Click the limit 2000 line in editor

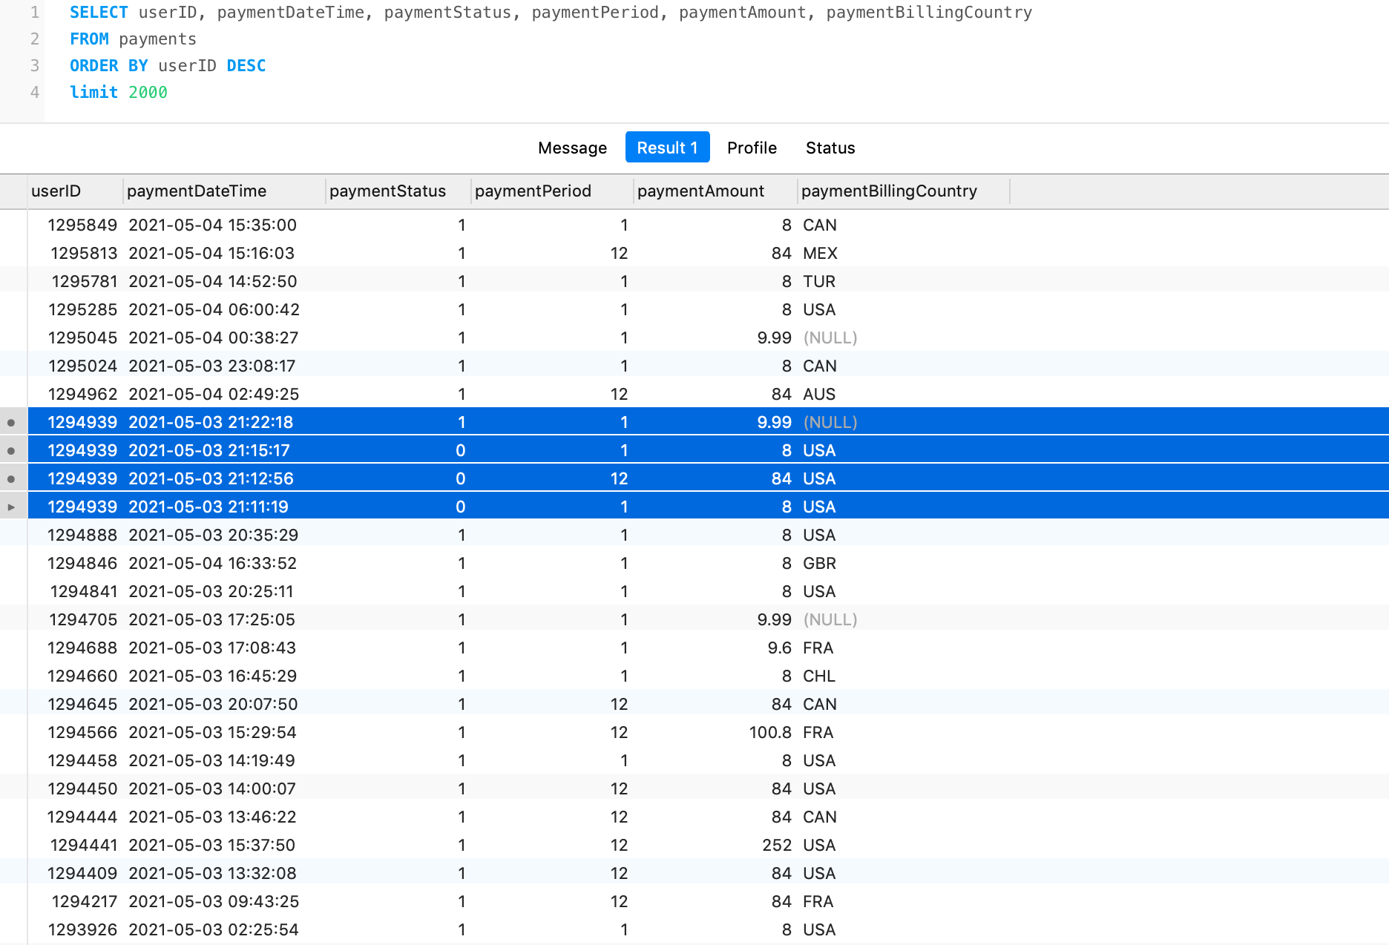point(119,93)
